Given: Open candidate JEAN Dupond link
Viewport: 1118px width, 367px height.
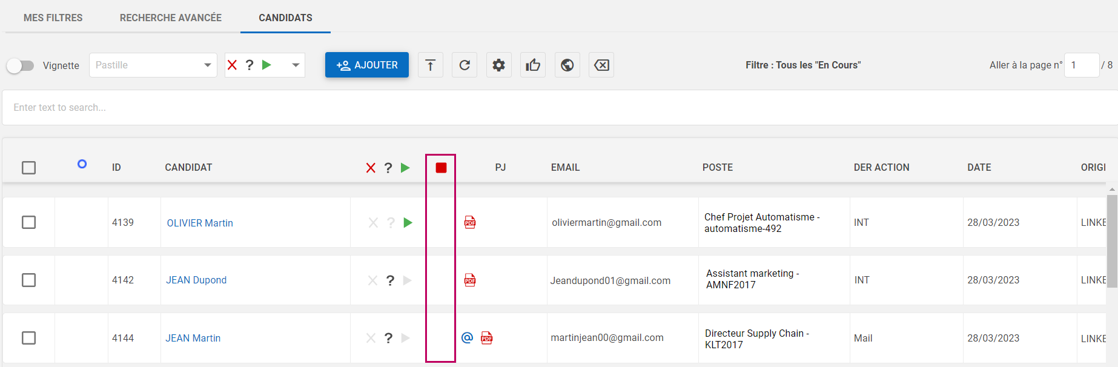Looking at the screenshot, I should (196, 280).
